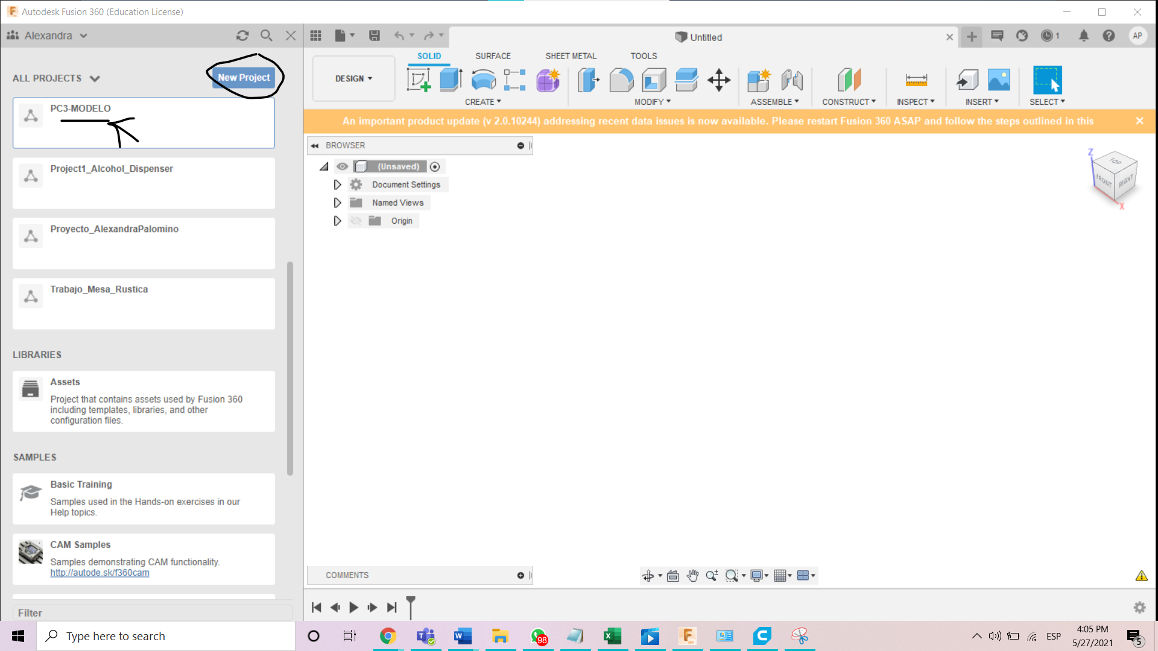The width and height of the screenshot is (1158, 651).
Task: Expand the Document Settings node
Action: pyautogui.click(x=337, y=184)
